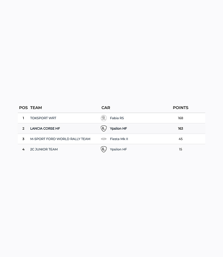Click the TEAM column header
This screenshot has height=257, width=223.
click(36, 108)
